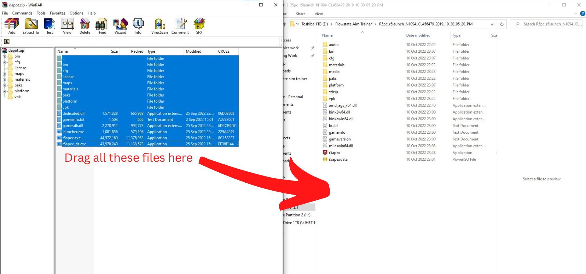This screenshot has width=586, height=274.
Task: Click the Explorer up-directory arrow
Action: pos(285,24)
